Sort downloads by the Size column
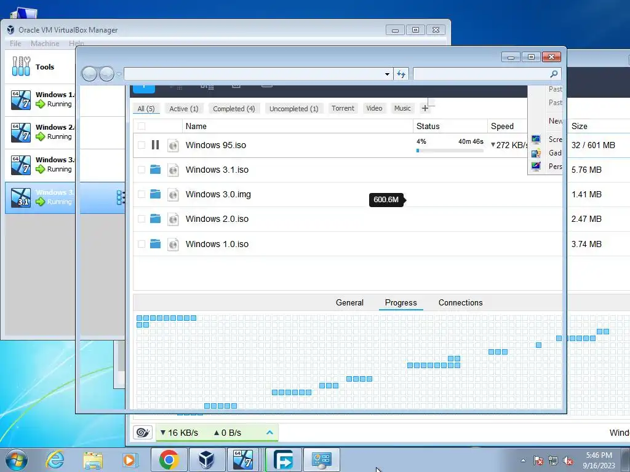 click(x=580, y=126)
